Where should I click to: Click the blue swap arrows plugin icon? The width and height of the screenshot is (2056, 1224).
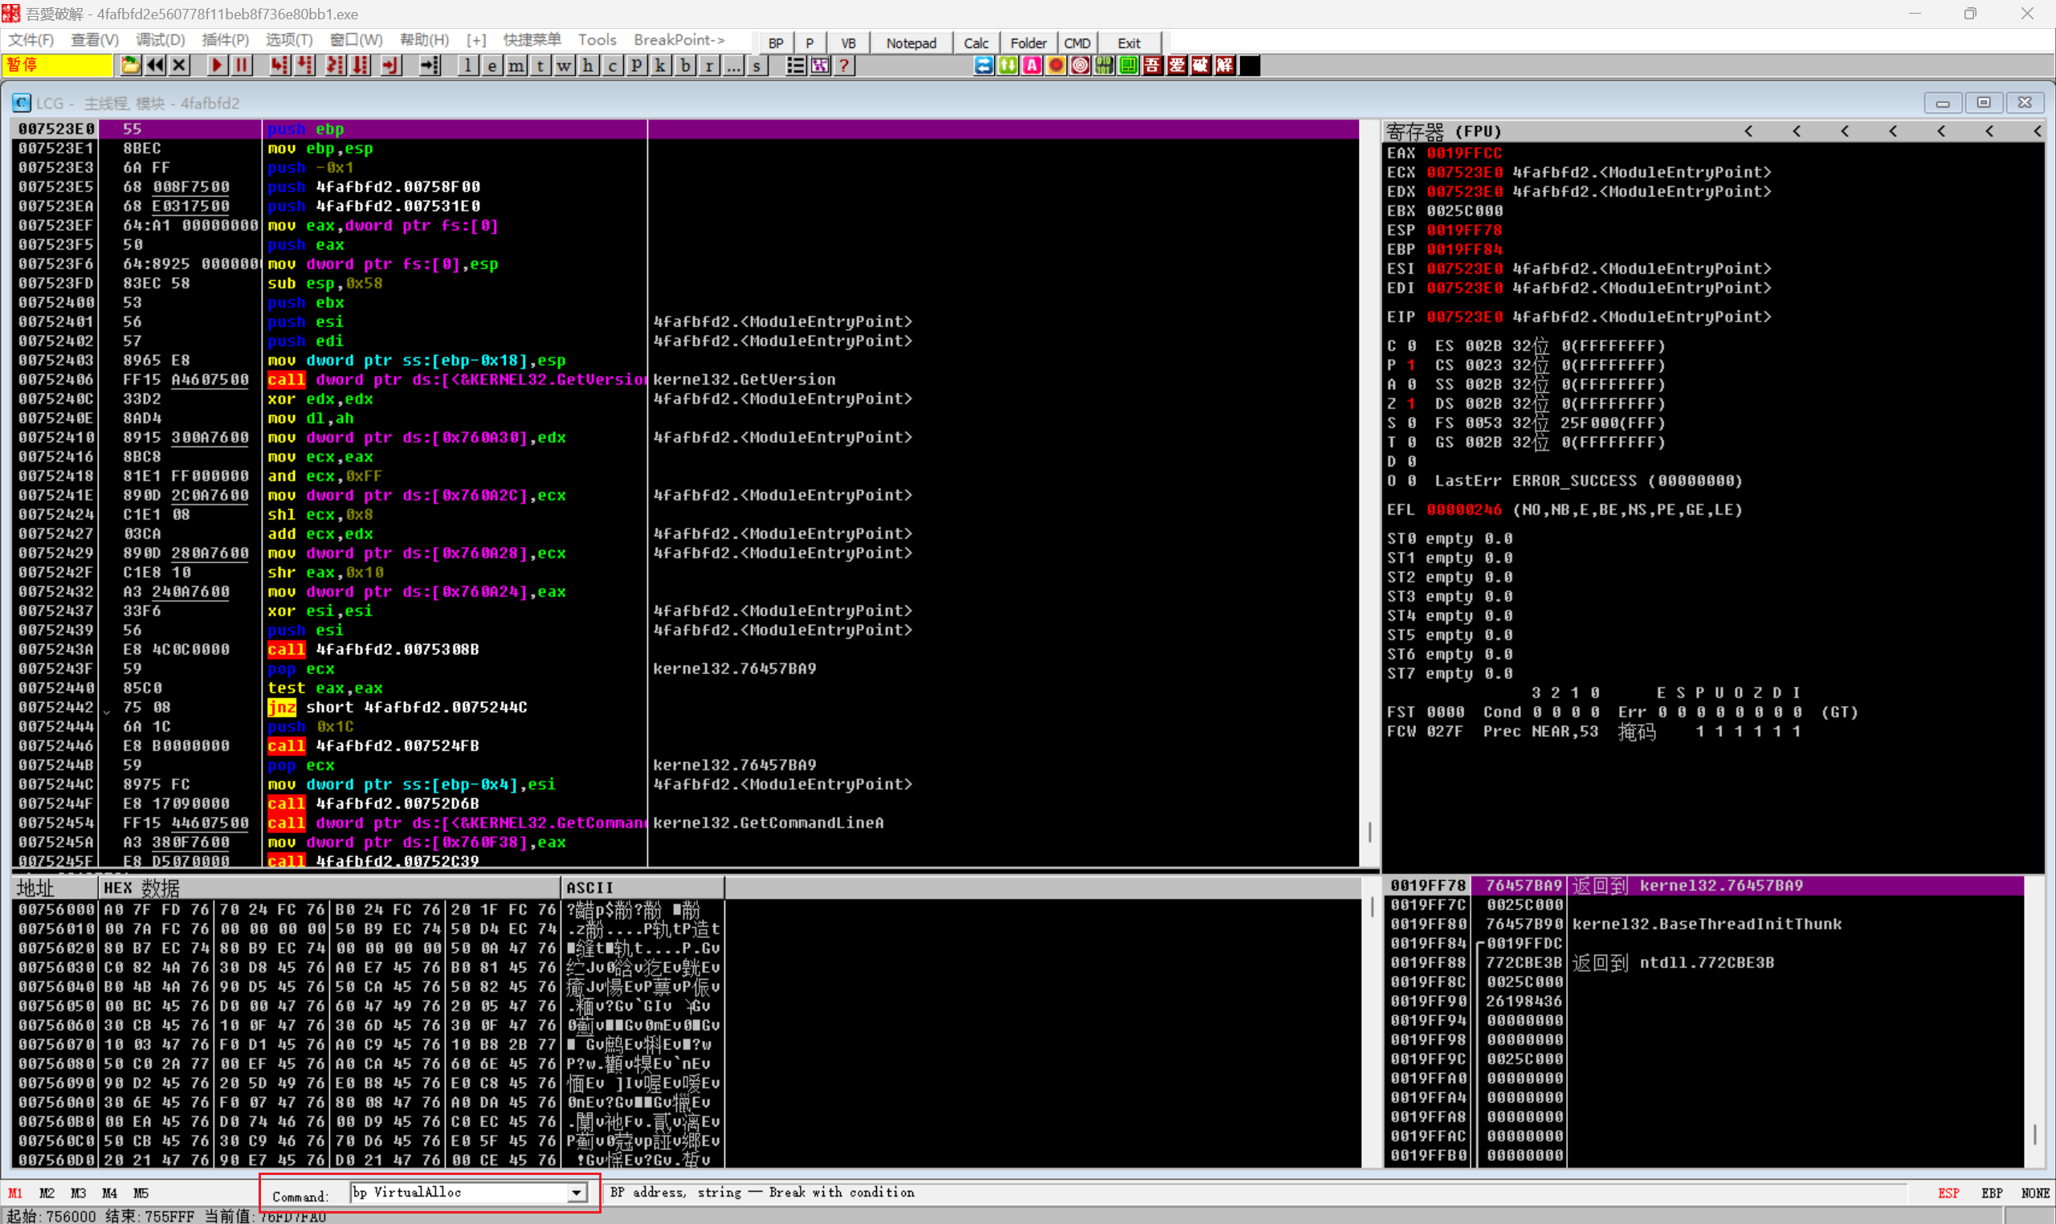point(983,65)
